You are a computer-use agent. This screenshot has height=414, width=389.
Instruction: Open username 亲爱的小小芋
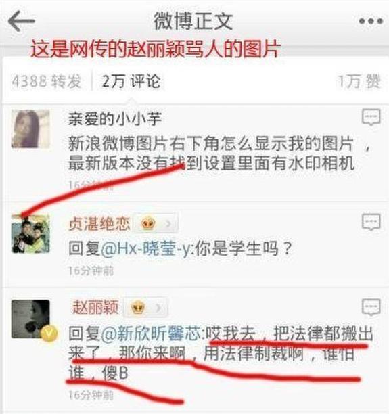pos(114,119)
